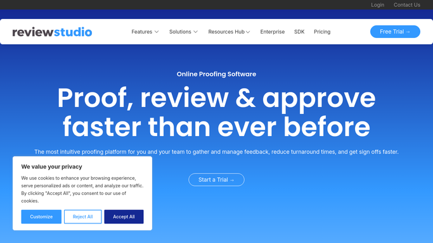Click the reviewstudio logo
Image resolution: width=433 pixels, height=243 pixels.
52,32
